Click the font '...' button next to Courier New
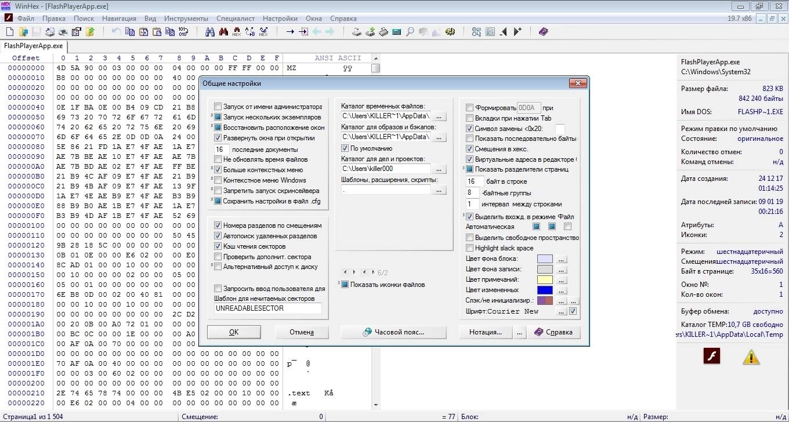 pyautogui.click(x=561, y=311)
